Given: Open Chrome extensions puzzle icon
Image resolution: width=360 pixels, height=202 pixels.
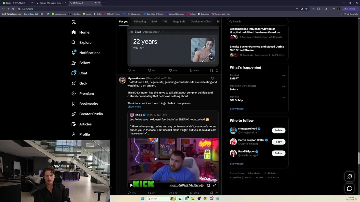Looking at the screenshot, I should (x=319, y=9).
